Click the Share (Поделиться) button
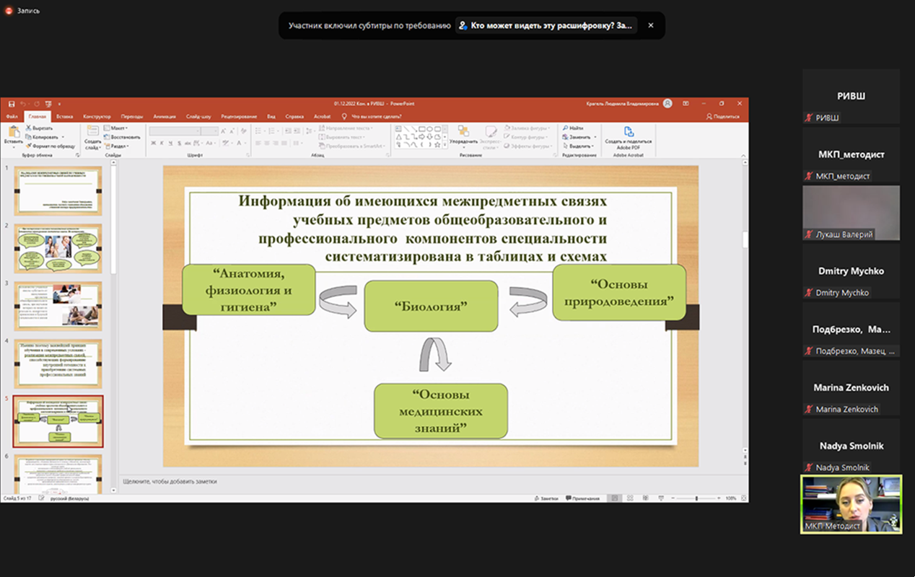This screenshot has height=577, width=915. tap(722, 116)
